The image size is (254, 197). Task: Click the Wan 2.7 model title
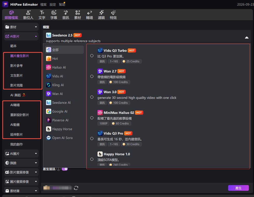[110, 71]
